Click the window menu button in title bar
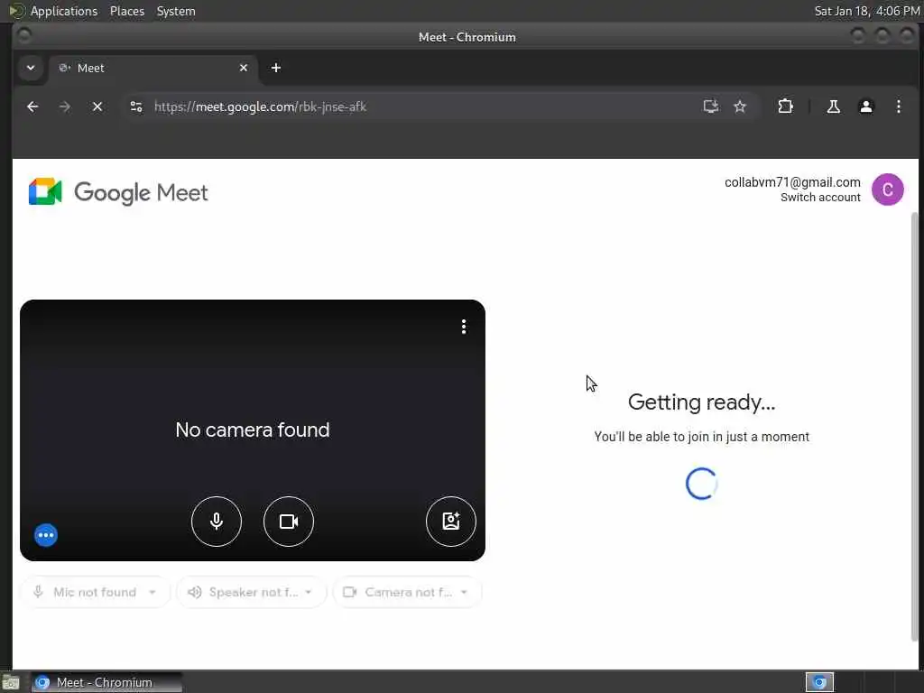924x693 pixels. click(x=24, y=36)
